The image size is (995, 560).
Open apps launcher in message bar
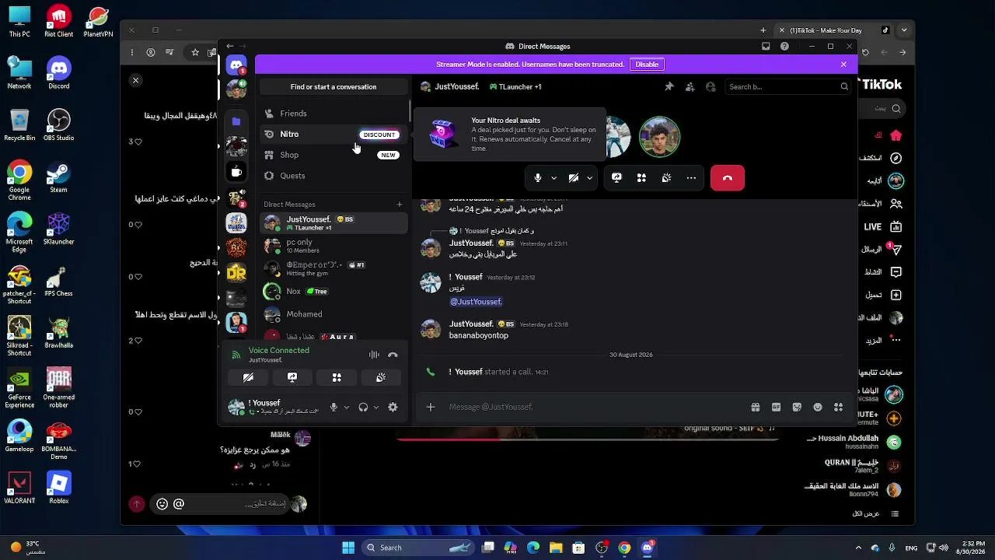(x=838, y=407)
